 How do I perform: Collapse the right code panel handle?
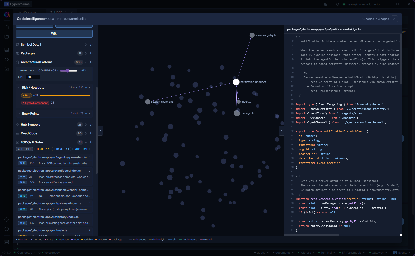click(x=281, y=130)
